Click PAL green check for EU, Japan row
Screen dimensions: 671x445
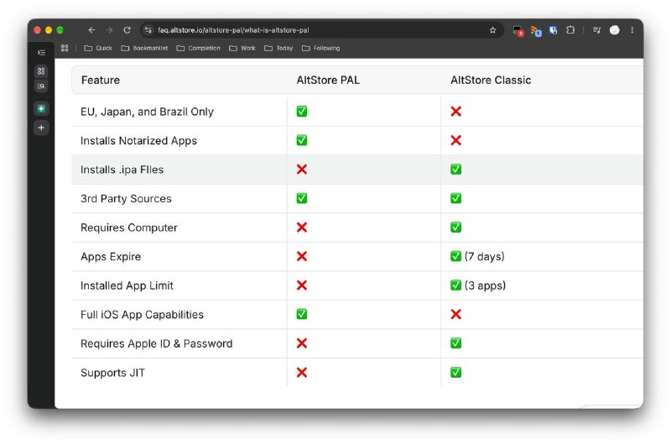(302, 112)
